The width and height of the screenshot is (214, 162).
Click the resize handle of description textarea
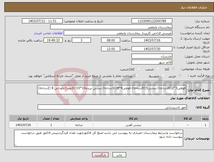(39, 93)
